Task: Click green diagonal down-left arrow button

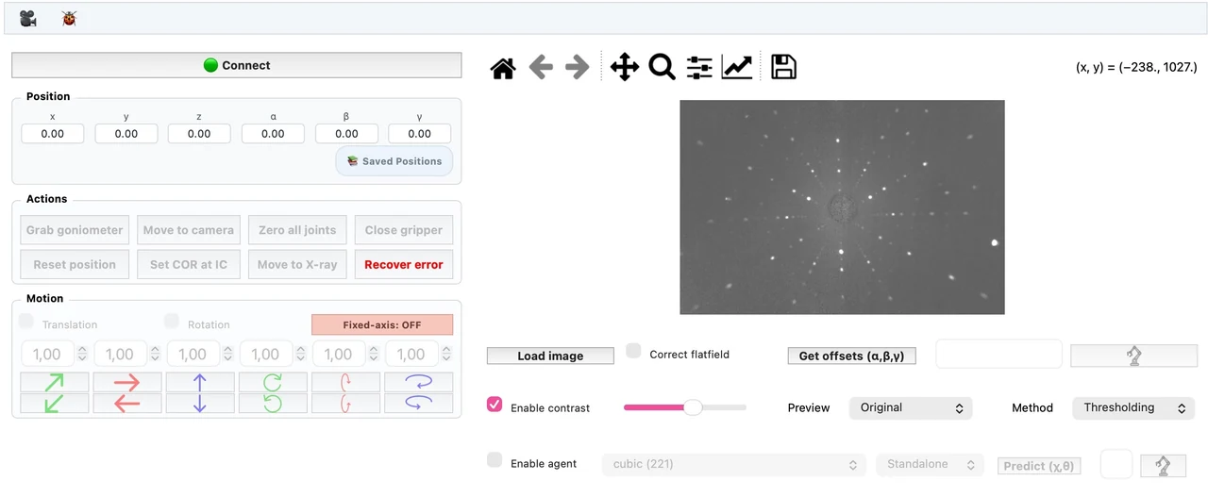Action: (x=55, y=403)
